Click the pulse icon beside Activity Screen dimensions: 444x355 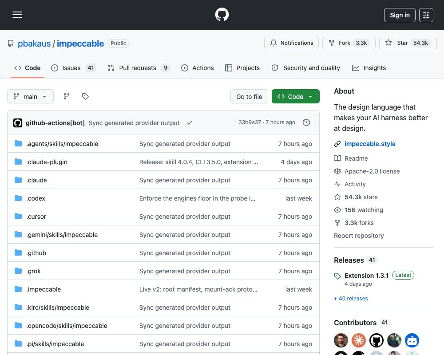pyautogui.click(x=337, y=184)
